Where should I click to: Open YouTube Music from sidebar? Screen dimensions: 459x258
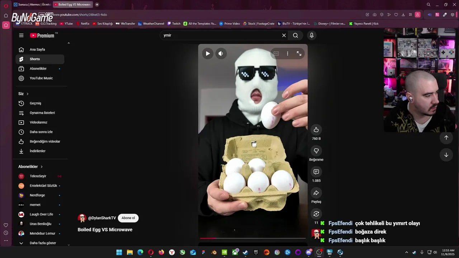(x=40, y=78)
